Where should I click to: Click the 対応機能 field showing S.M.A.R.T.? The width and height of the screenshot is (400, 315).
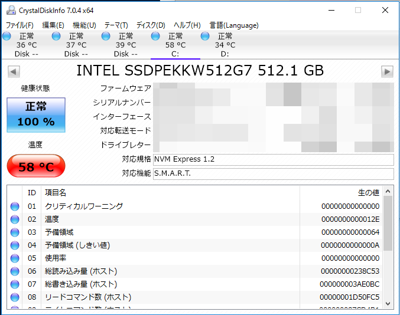click(x=273, y=173)
